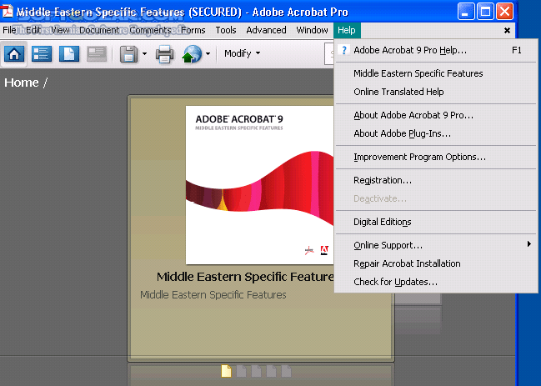
Task: Open the Save dropdown arrow
Action: [x=144, y=54]
